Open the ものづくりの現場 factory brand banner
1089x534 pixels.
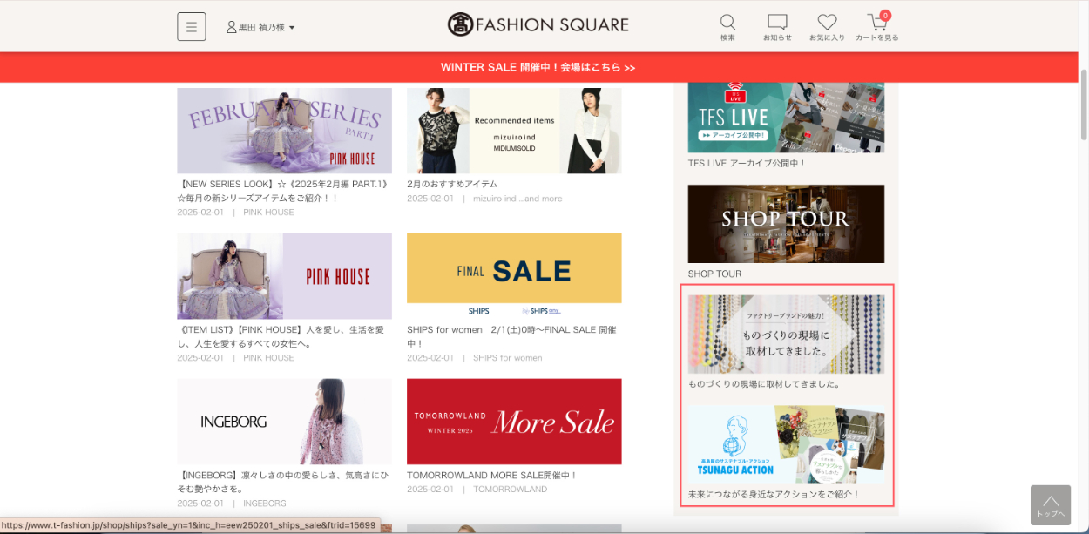pyautogui.click(x=786, y=334)
